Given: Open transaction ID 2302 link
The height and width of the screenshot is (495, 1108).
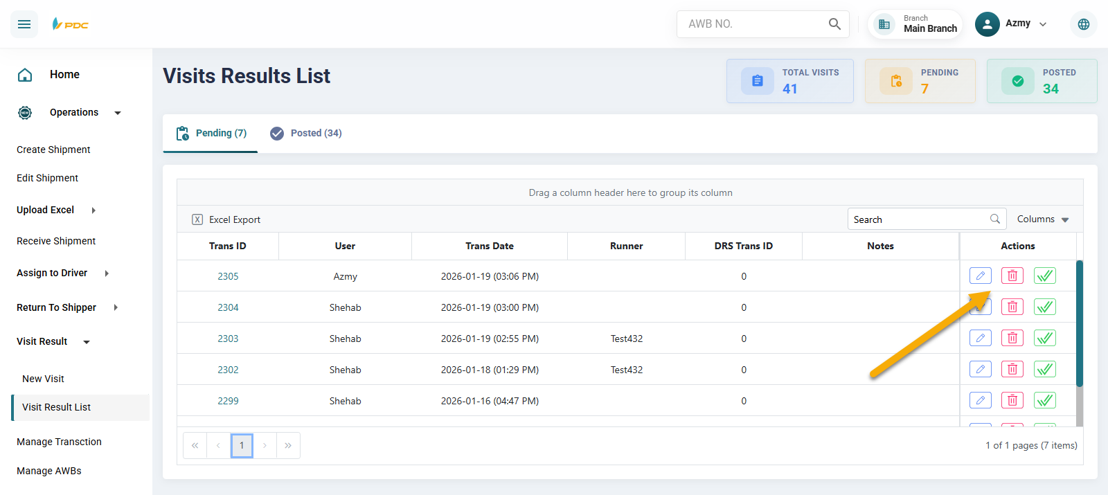Looking at the screenshot, I should point(228,370).
